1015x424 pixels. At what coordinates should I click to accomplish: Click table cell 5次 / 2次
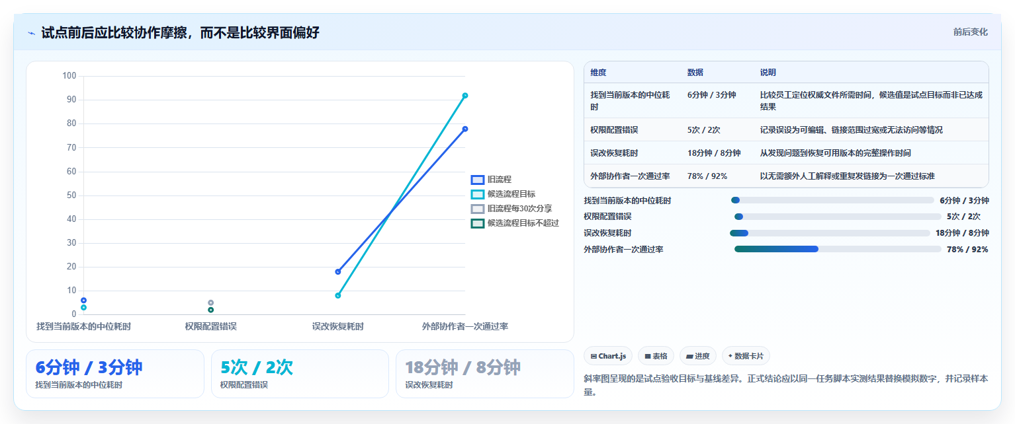704,130
